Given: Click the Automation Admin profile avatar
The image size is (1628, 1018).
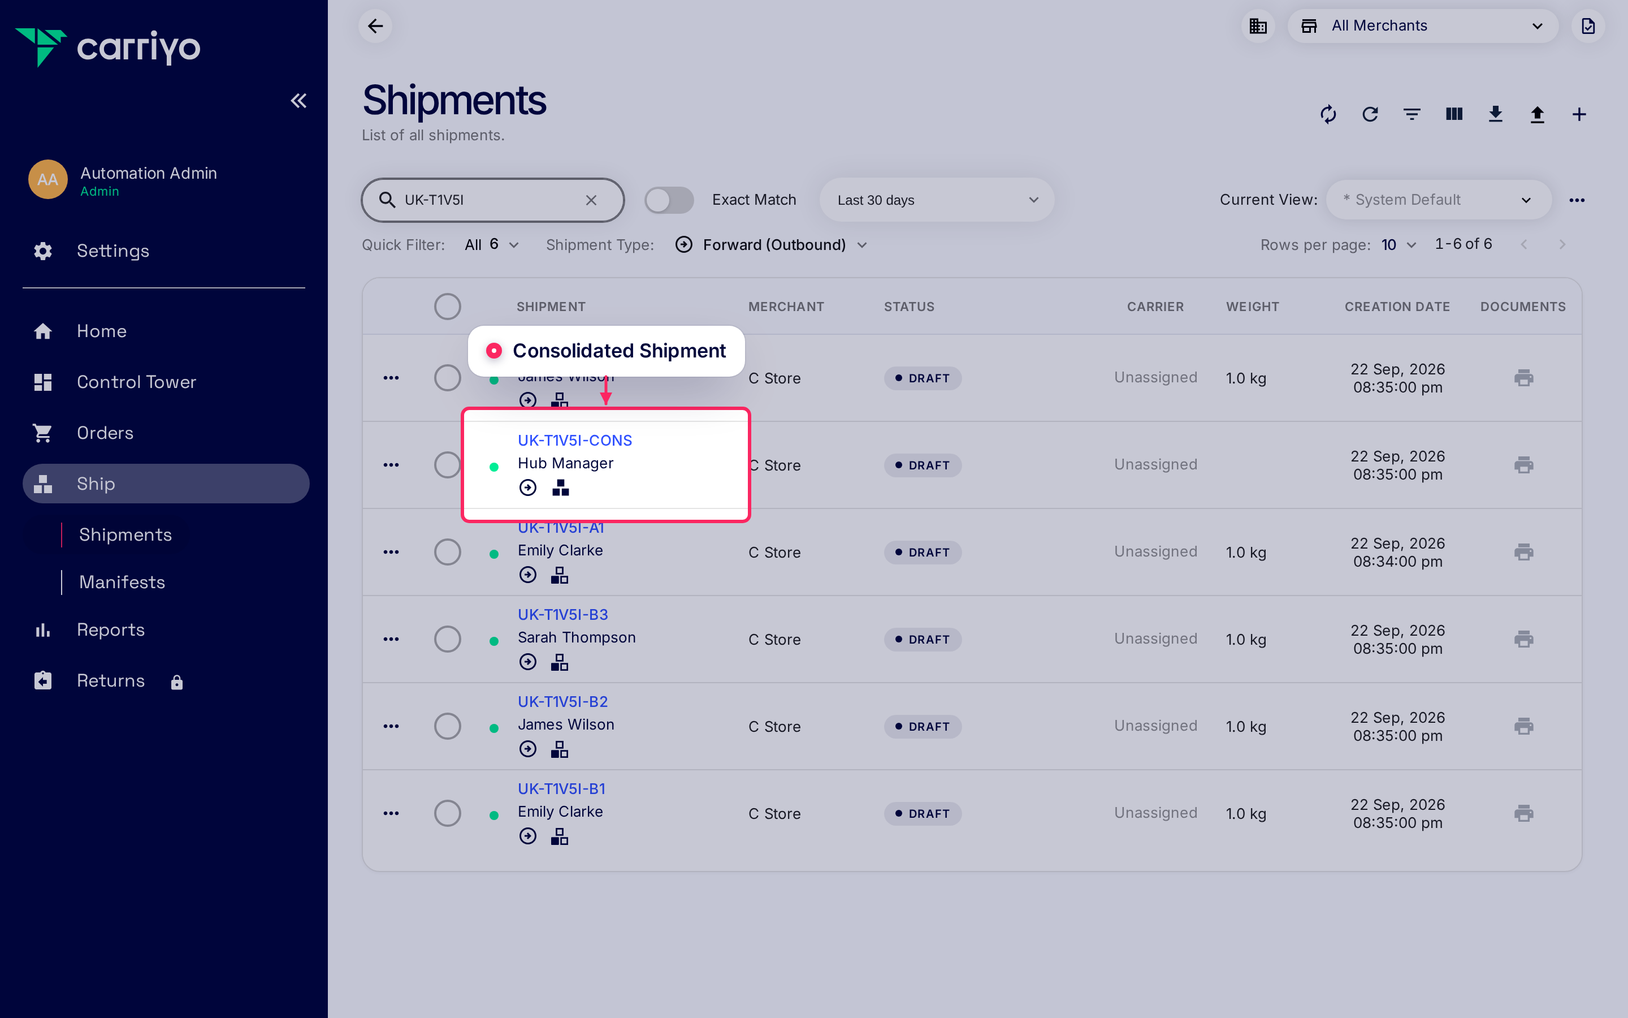Looking at the screenshot, I should (47, 180).
